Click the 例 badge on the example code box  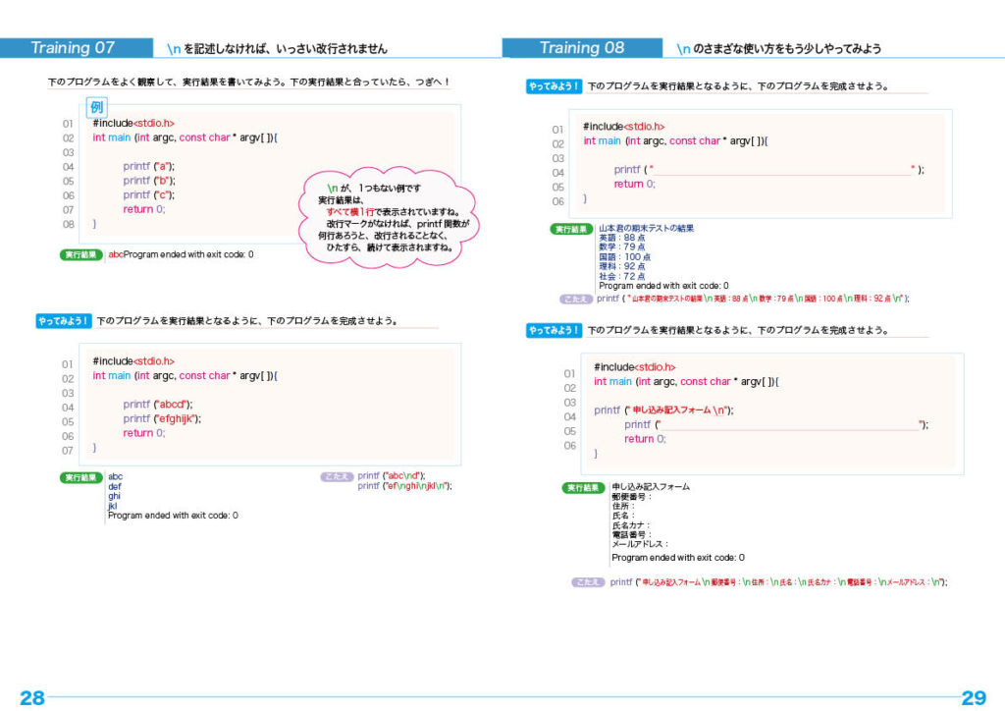pos(96,106)
